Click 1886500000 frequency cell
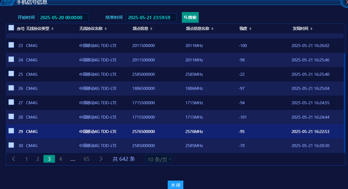The height and width of the screenshot is (189, 348). point(143,89)
